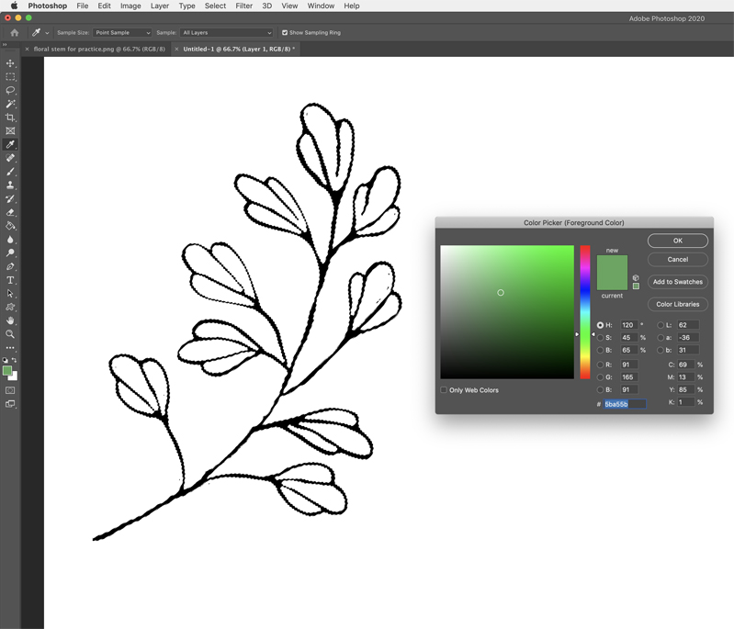Image resolution: width=734 pixels, height=629 pixels.
Task: Enable the Only Web Colors checkbox
Action: click(x=444, y=390)
